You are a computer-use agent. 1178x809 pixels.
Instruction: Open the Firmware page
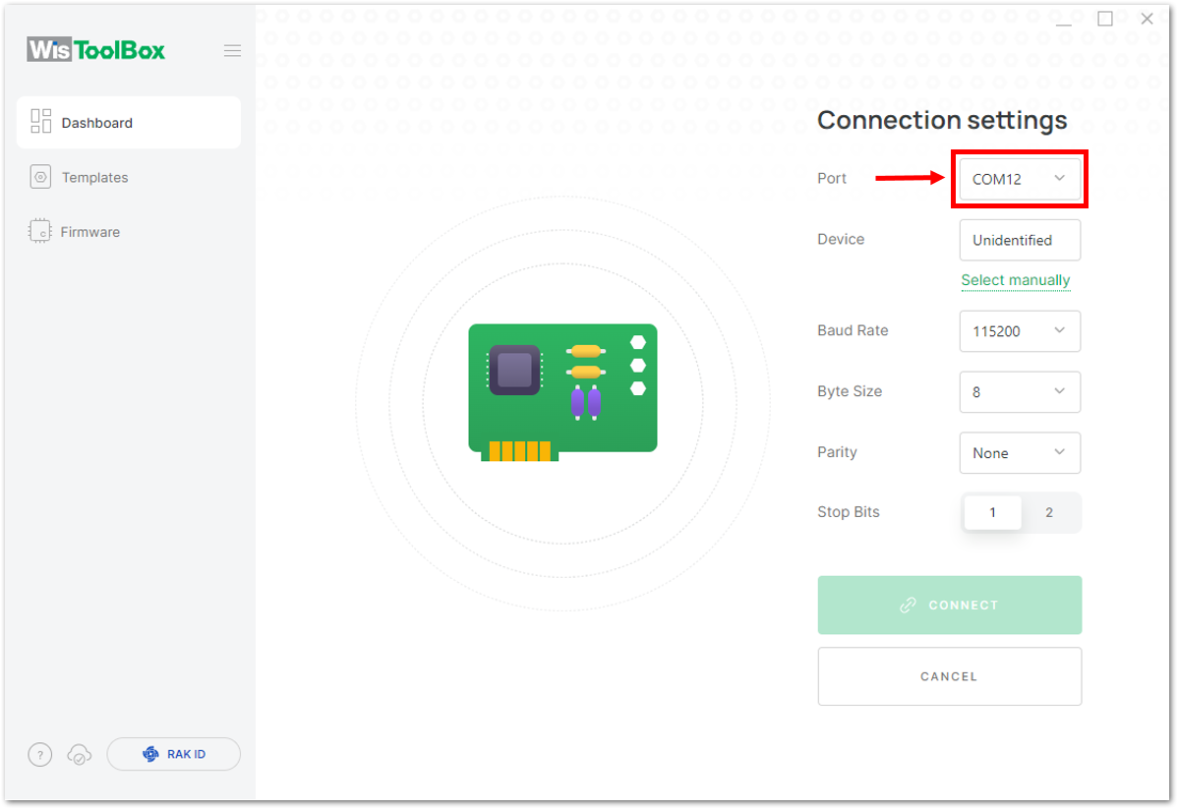75,231
